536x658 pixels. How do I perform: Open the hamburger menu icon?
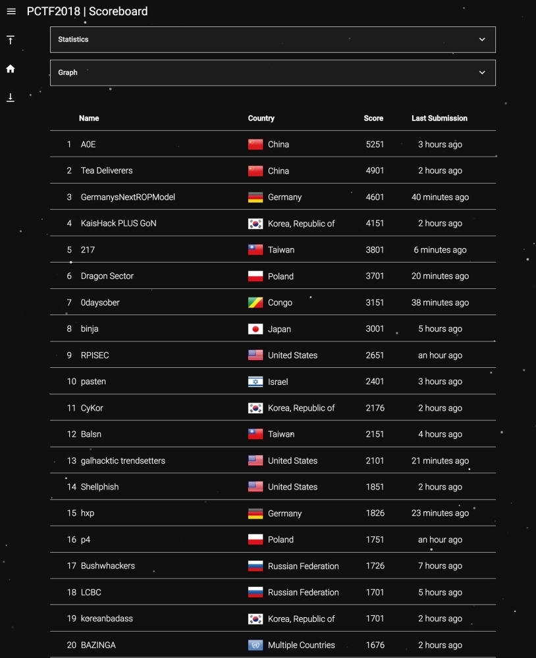[x=11, y=11]
